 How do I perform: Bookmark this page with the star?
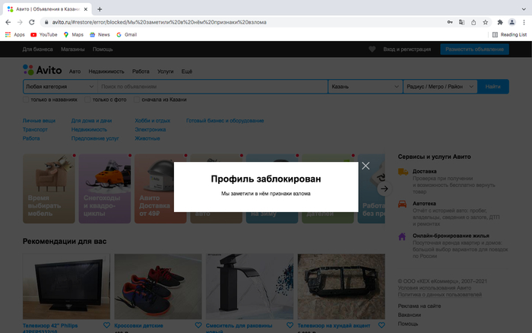[485, 22]
